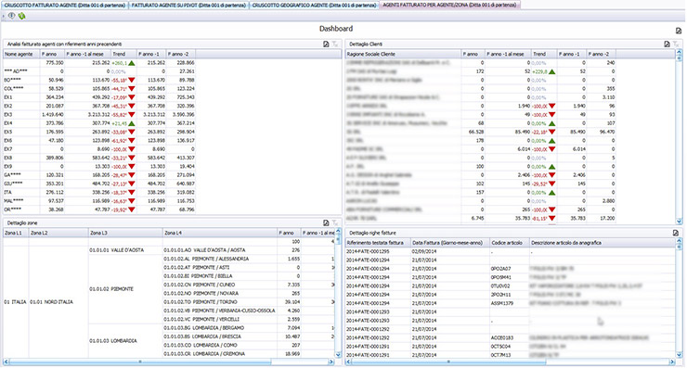Export the whole Dashboard using top-right icon

pos(679,31)
